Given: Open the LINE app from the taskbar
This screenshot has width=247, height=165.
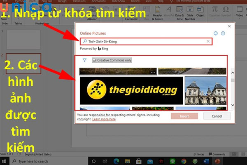Looking at the screenshot, I should [x=172, y=161].
